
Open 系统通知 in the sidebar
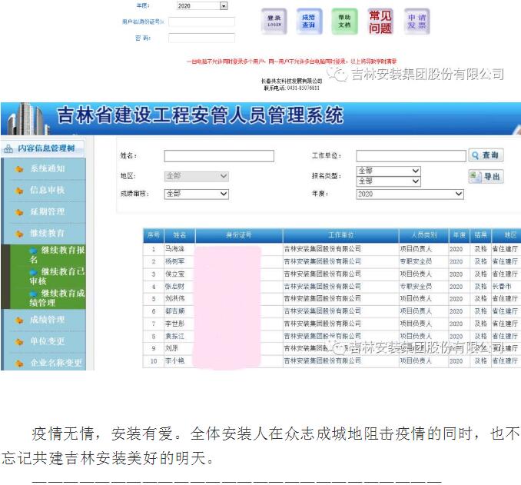47,169
